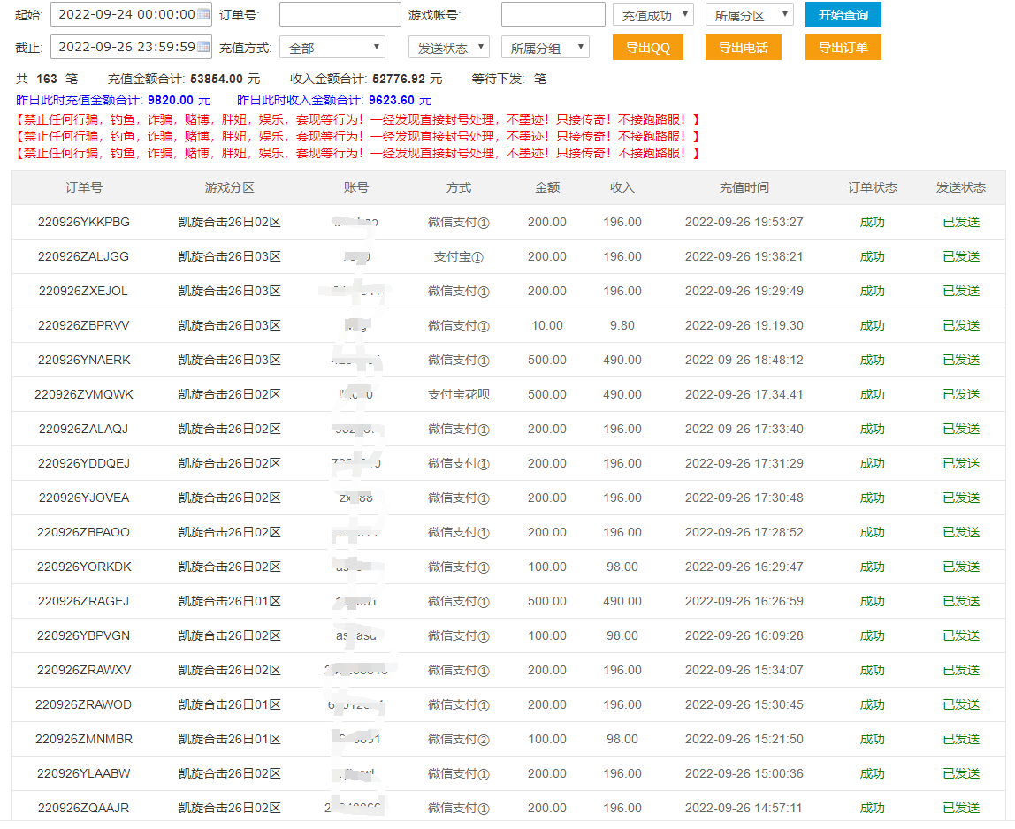The width and height of the screenshot is (1015, 829).
Task: Click the 充值时间 column header
Action: click(745, 187)
